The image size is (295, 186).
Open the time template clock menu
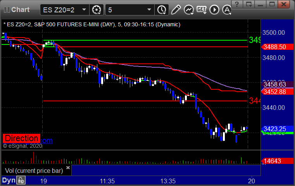(162, 10)
